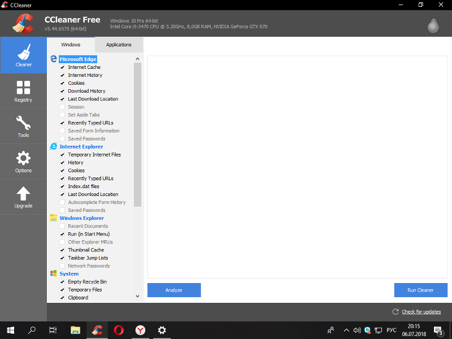
Task: Enable Edge Session cleaning
Action: pyautogui.click(x=62, y=107)
